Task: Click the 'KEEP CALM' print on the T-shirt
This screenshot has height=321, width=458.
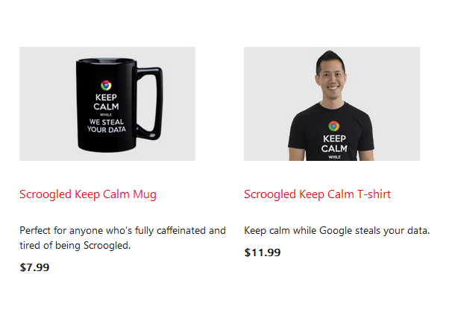Action: [334, 144]
